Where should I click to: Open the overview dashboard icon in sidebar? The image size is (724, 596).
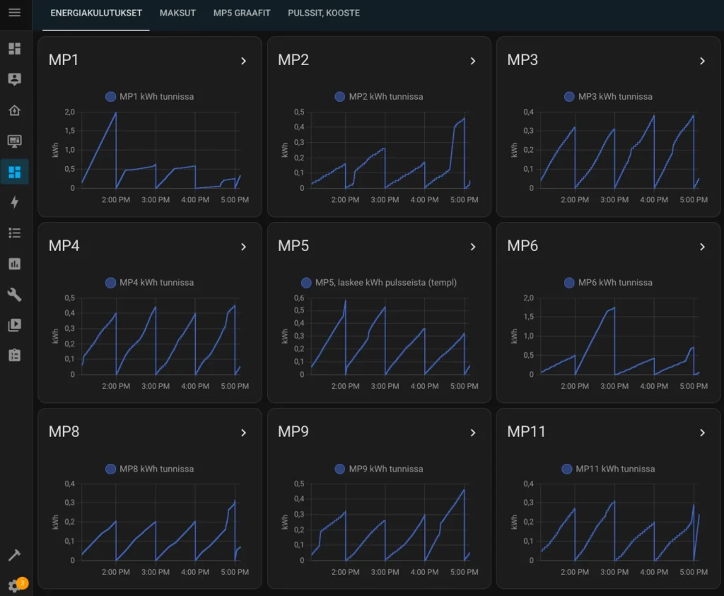tap(14, 49)
